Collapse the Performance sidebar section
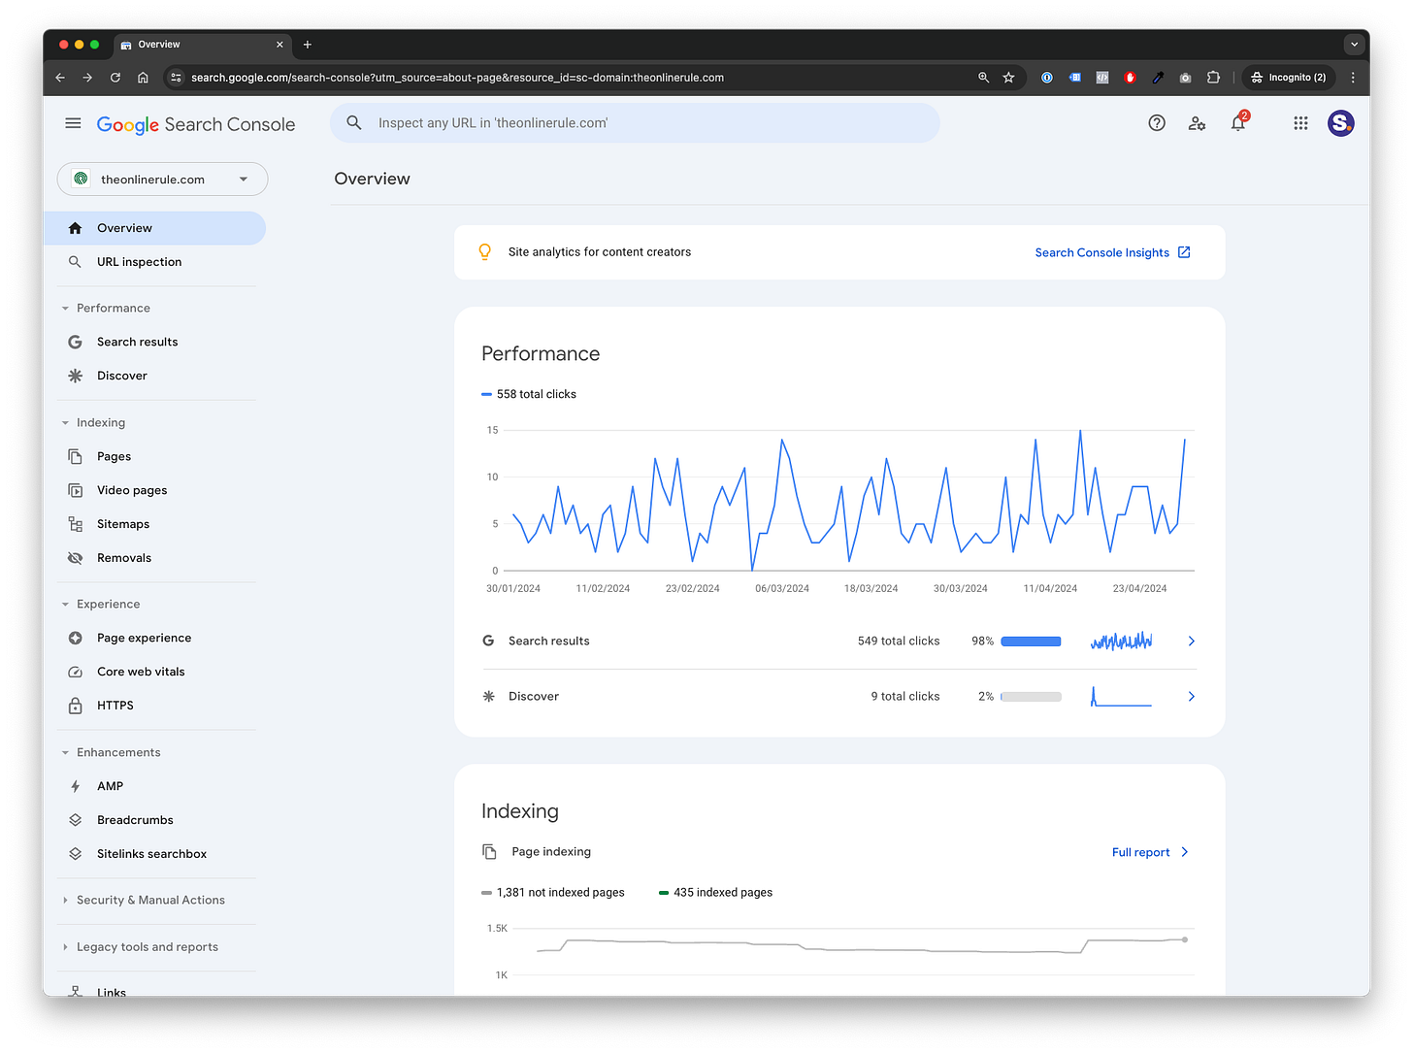The image size is (1413, 1053). click(65, 309)
